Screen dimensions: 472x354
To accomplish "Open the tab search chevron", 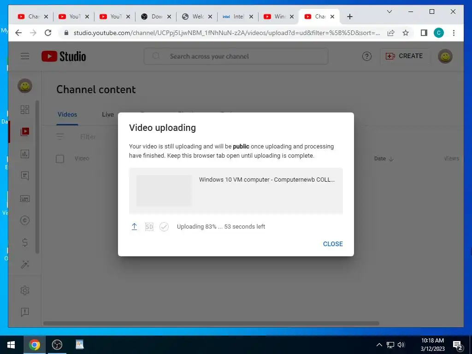I will (389, 12).
